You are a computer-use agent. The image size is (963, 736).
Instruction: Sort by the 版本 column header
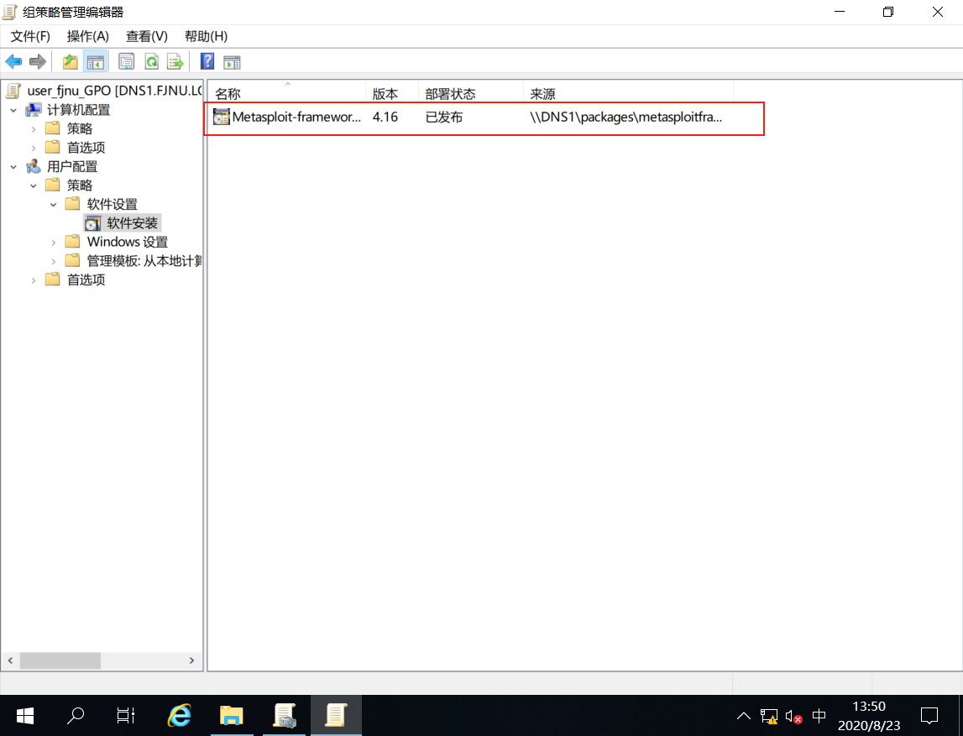tap(392, 93)
